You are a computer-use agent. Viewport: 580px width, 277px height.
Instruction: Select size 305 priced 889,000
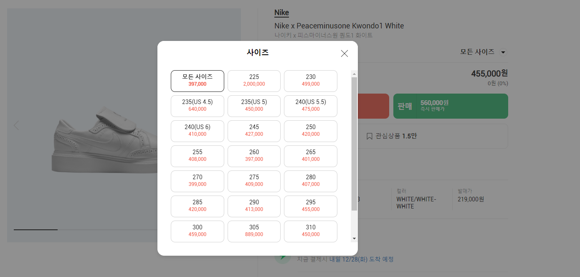[254, 231]
